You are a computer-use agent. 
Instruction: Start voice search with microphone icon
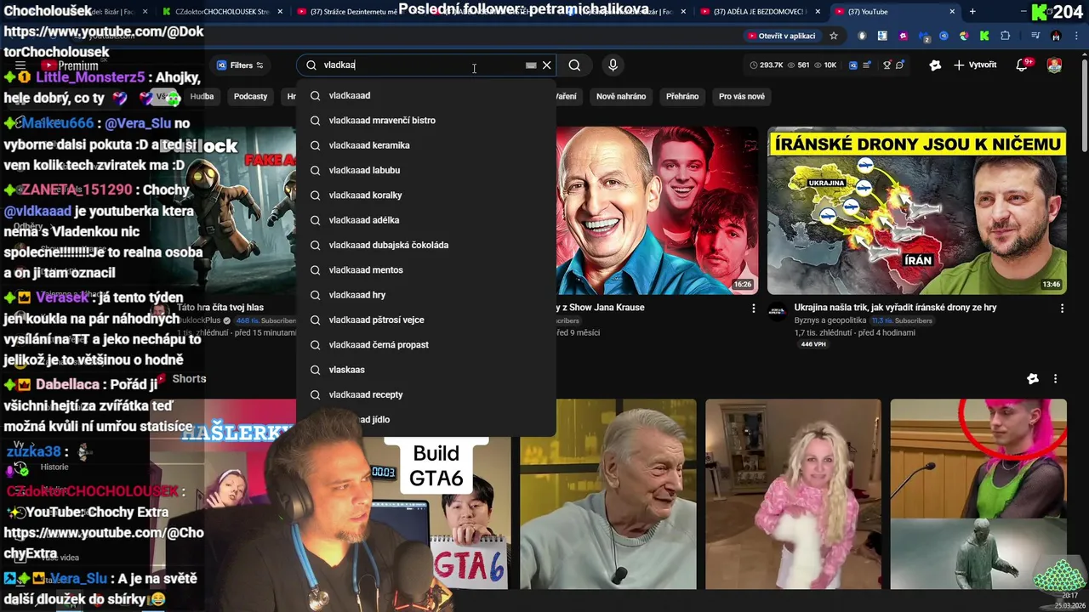613,65
